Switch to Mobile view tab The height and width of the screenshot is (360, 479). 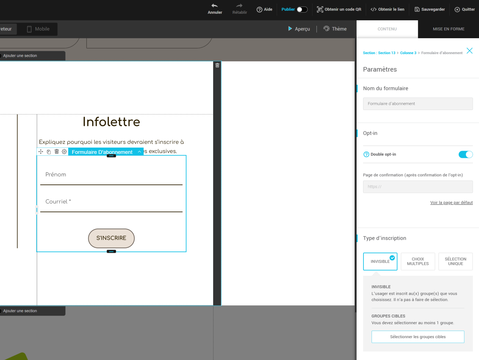[x=38, y=29]
